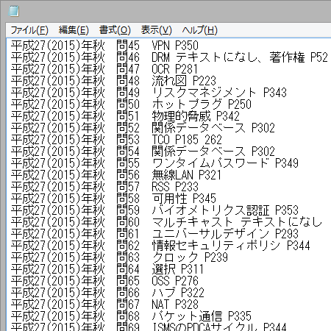Click '選択 P311' text
331x331 pixels.
[x=178, y=269]
